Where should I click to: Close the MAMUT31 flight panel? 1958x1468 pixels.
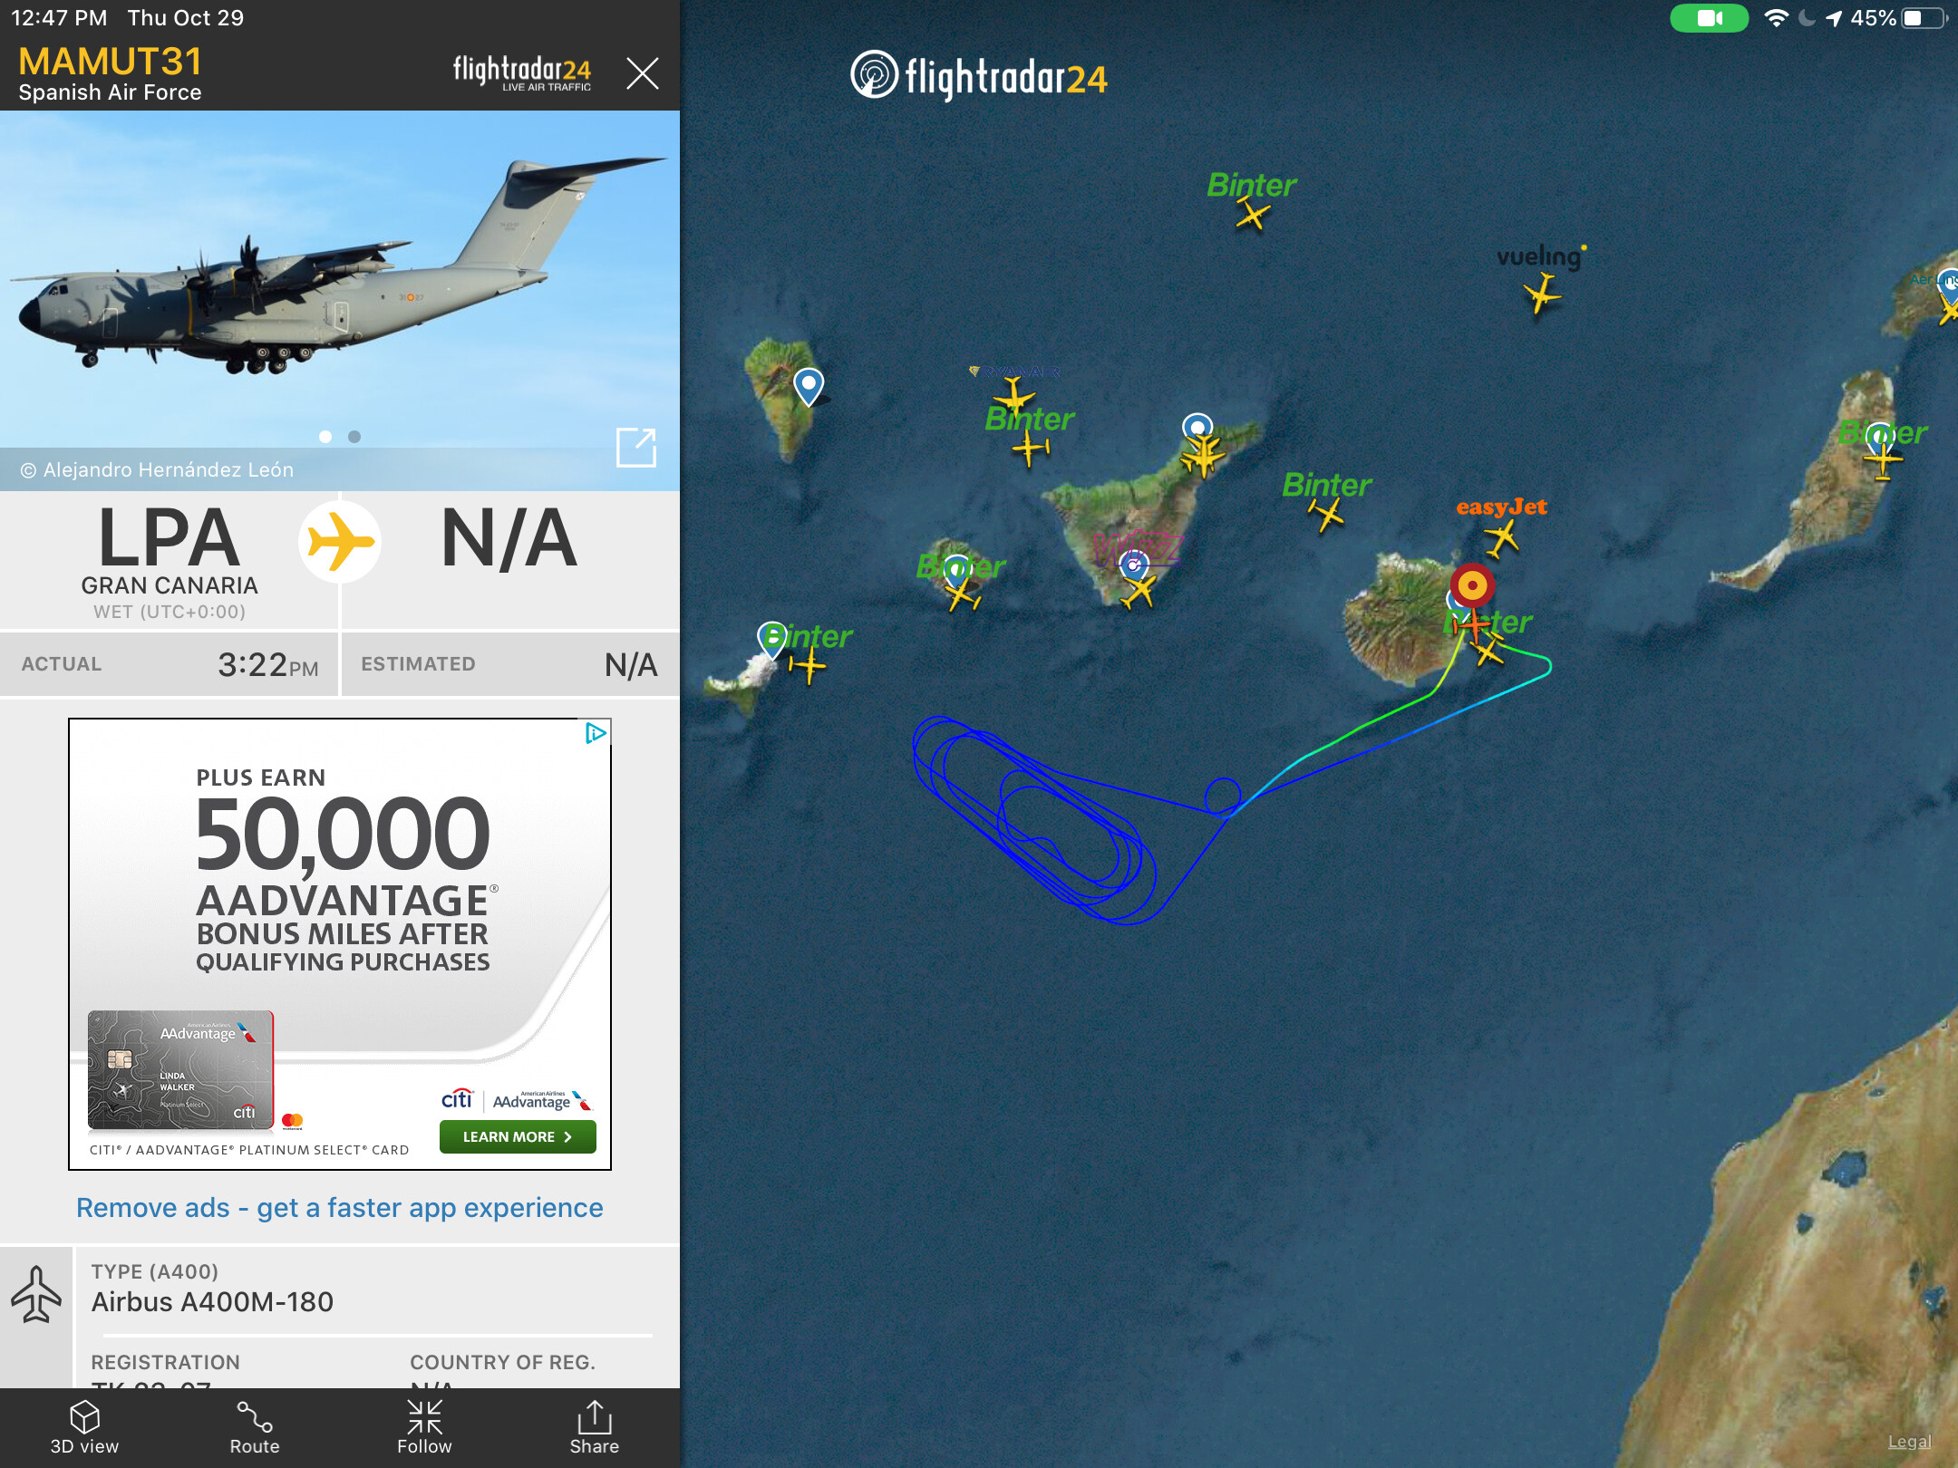tap(643, 72)
